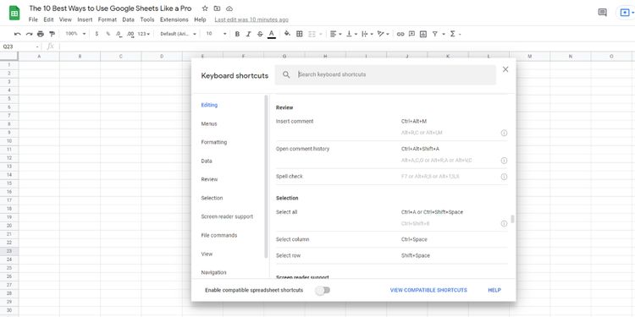Toggle italic formatting
This screenshot has width=635, height=317.
point(249,34)
